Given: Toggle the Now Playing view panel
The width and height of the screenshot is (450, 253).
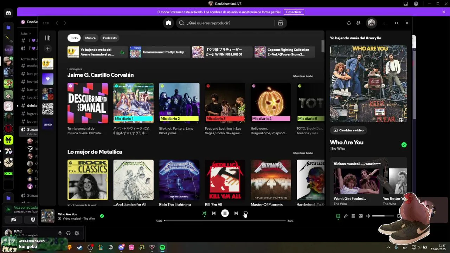Looking at the screenshot, I should coord(338,216).
